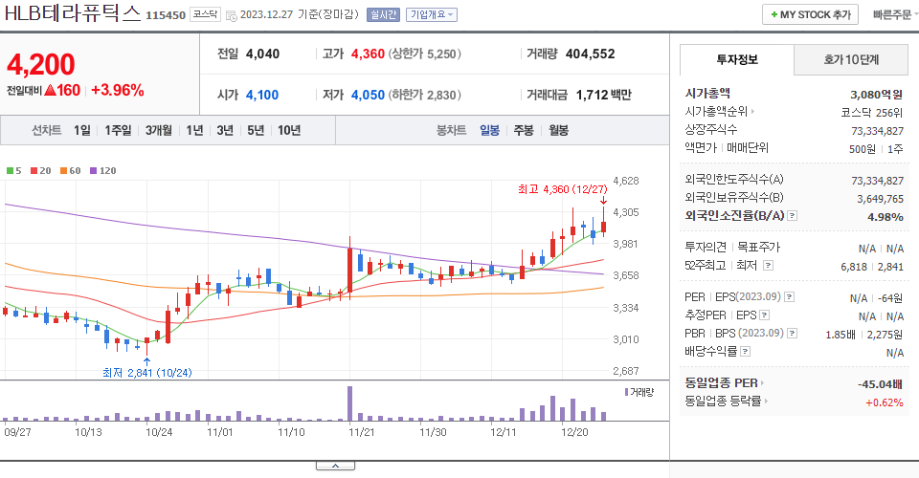Click the 거래량 value 404,552

[x=591, y=54]
